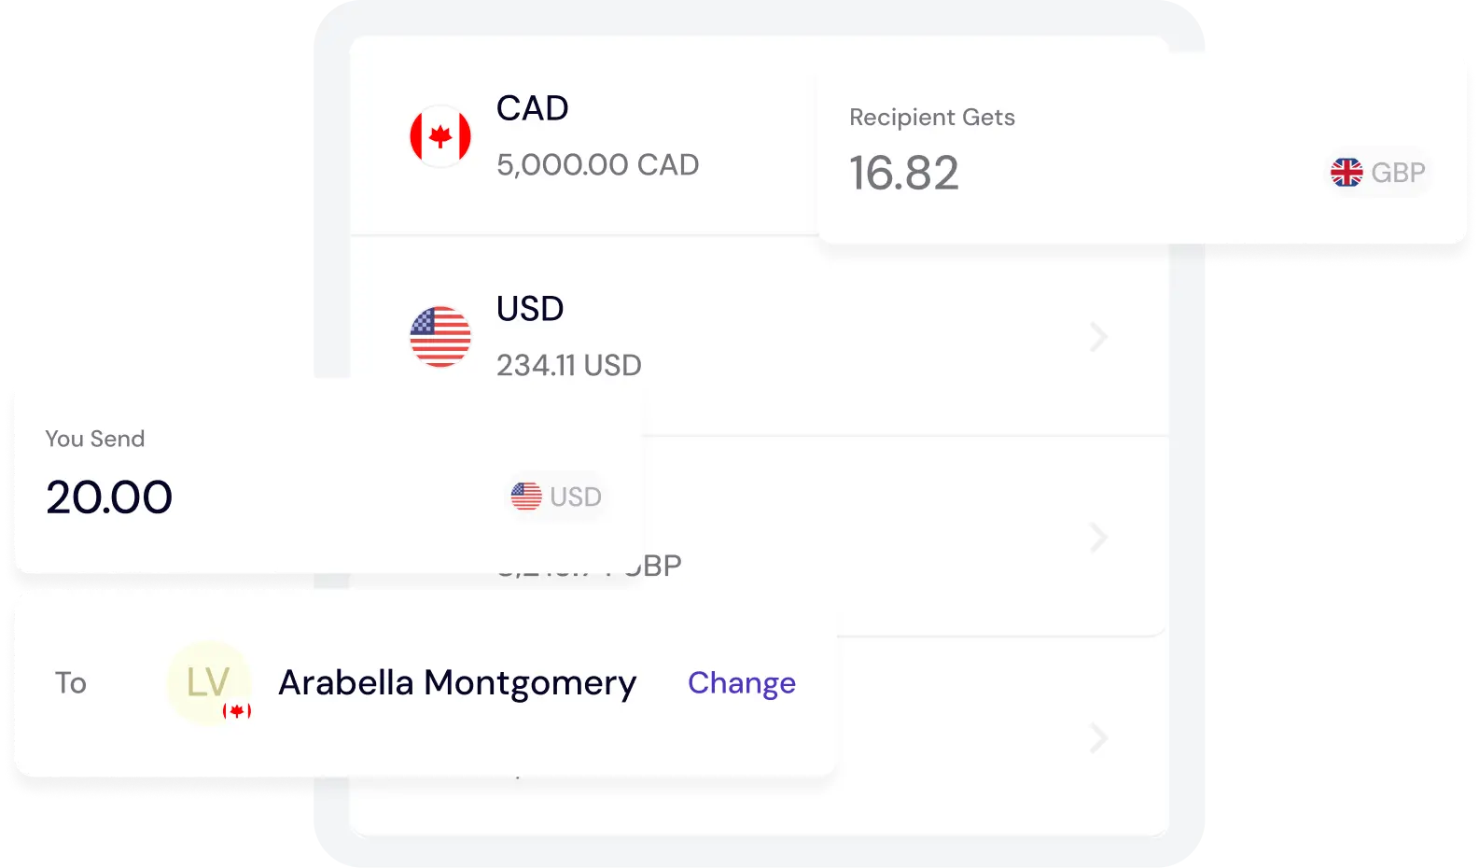
Task: Click the 5,000.00 CAD balance
Action: pos(597,165)
